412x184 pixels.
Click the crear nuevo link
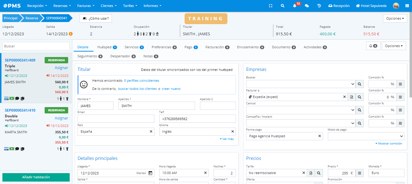tap(171, 89)
